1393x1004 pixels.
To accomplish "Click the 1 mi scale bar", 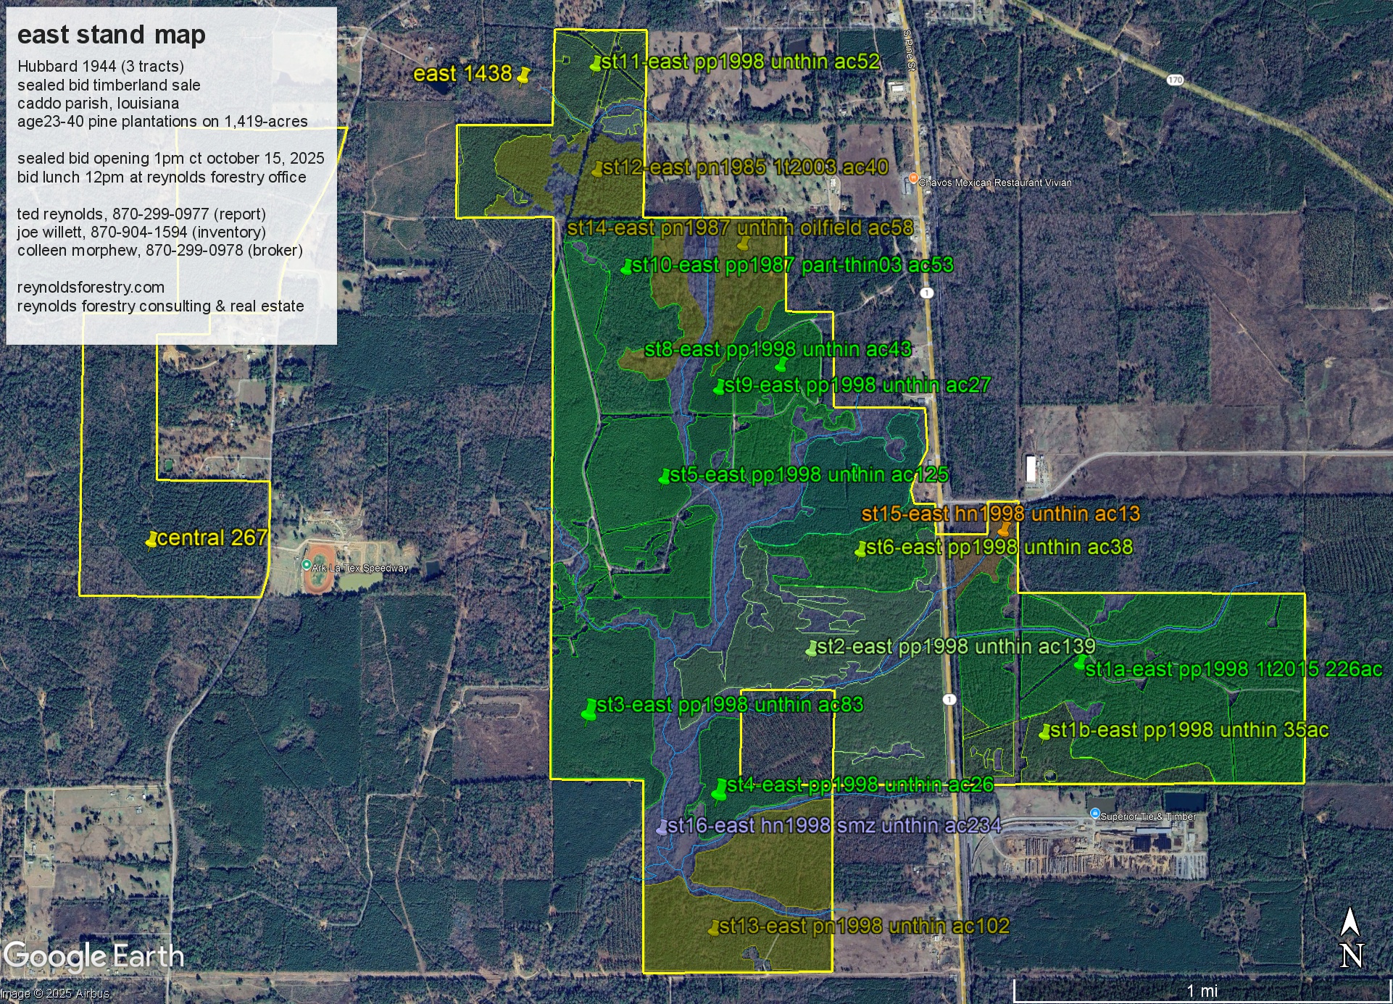I will 1201,990.
